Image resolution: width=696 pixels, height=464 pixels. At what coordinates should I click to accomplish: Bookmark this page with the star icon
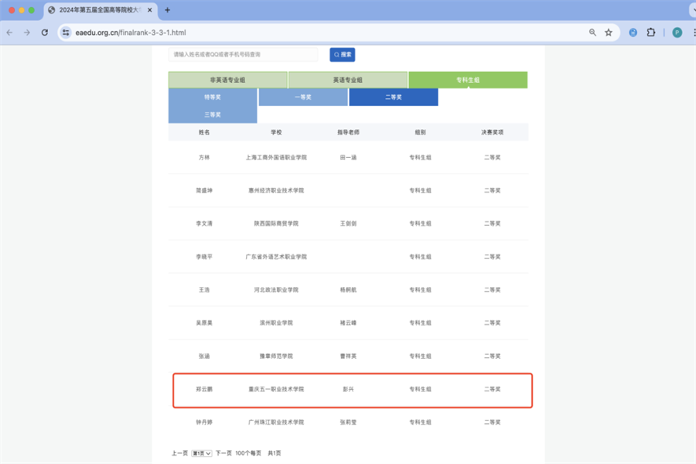609,32
